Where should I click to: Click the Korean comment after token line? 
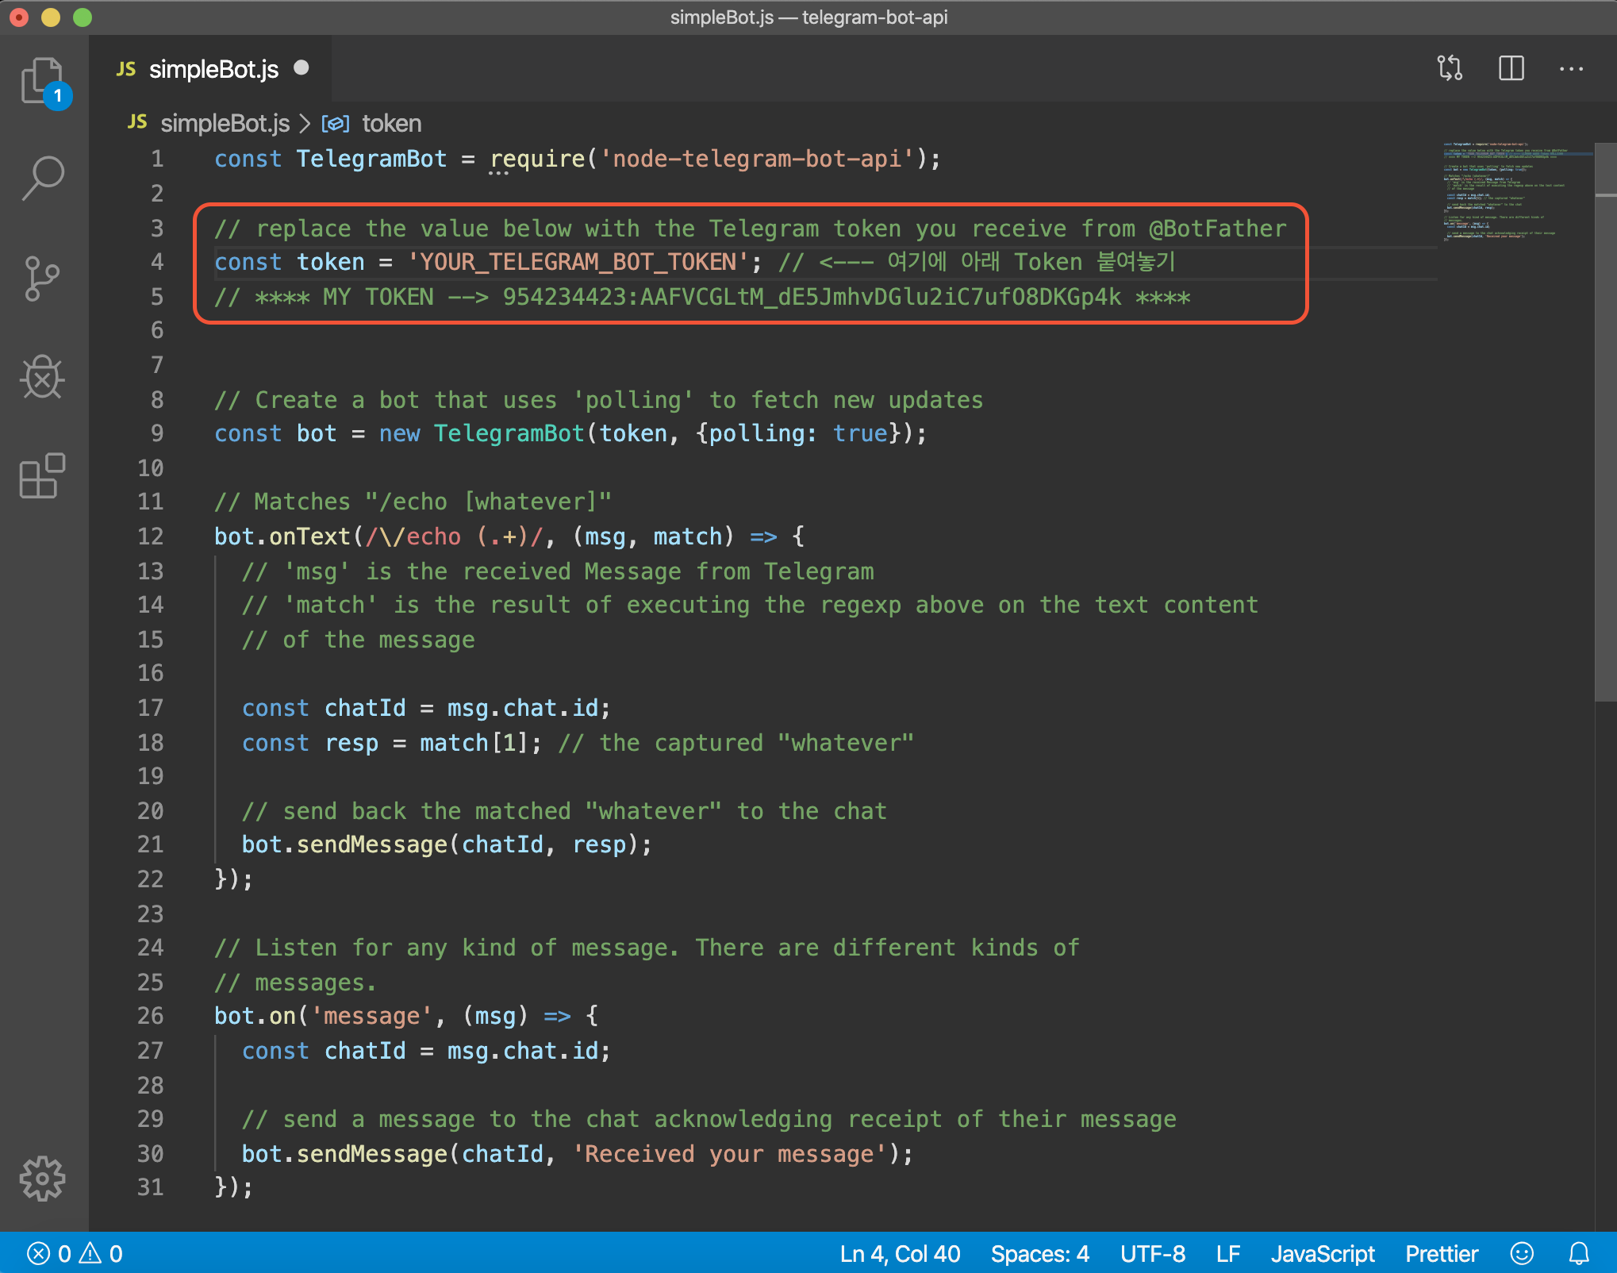[x=977, y=262]
